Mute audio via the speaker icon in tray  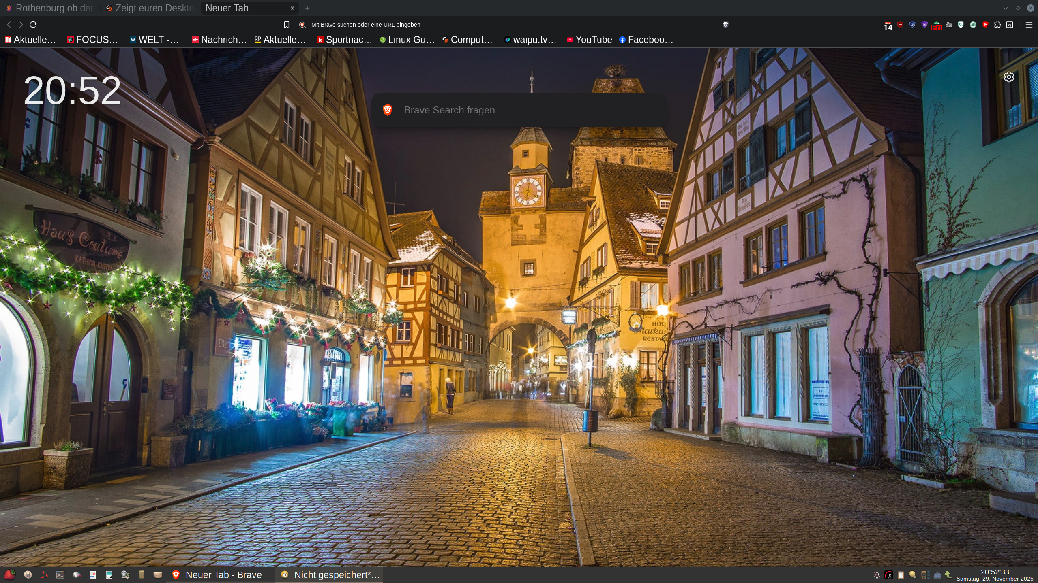(924, 575)
